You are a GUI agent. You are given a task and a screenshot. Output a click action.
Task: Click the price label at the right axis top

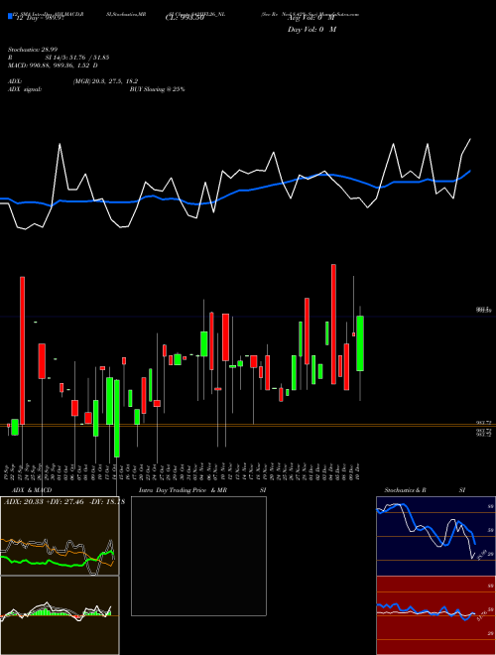coord(484,310)
